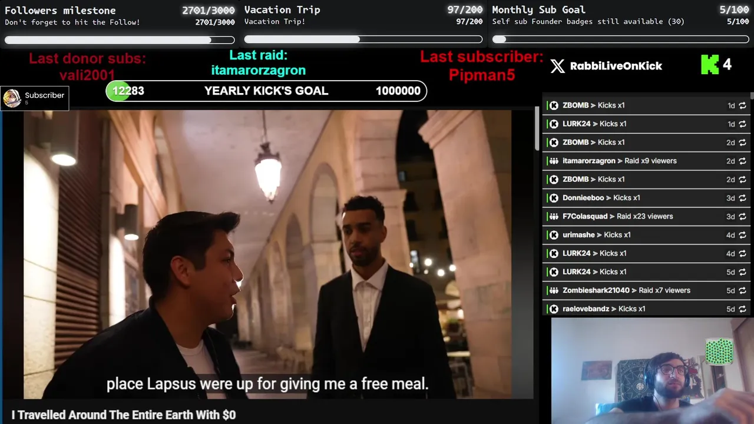Click the raid icon next to itamarorzagron
This screenshot has height=424, width=754.
pyautogui.click(x=554, y=161)
